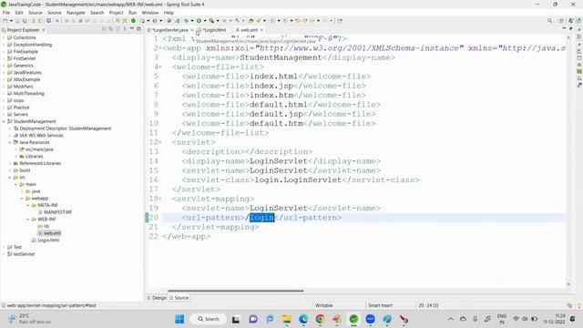Click the Writable status bar entry
583x328 pixels.
click(x=324, y=305)
